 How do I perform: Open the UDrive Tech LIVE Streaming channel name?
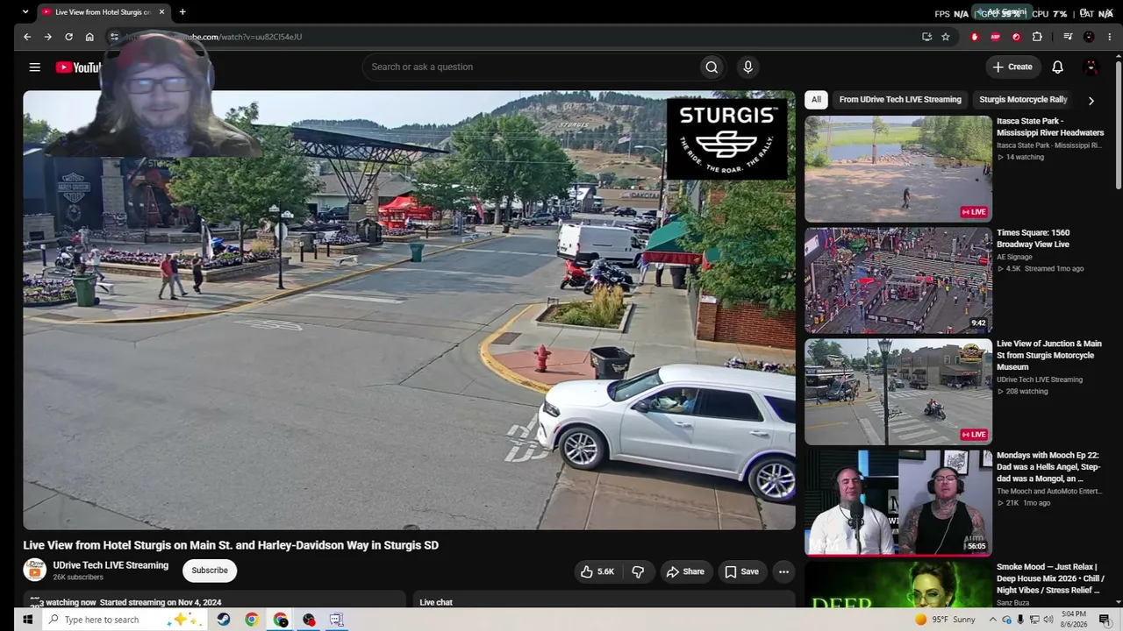[111, 565]
